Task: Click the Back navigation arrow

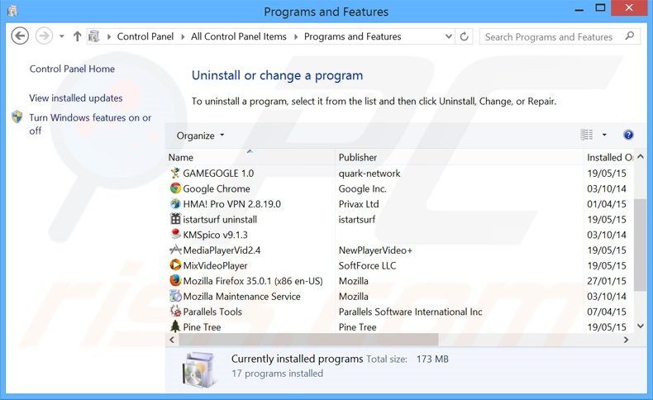Action: tap(20, 36)
